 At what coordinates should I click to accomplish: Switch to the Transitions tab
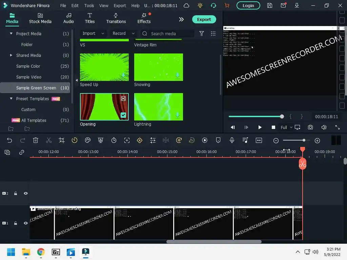pos(116,18)
